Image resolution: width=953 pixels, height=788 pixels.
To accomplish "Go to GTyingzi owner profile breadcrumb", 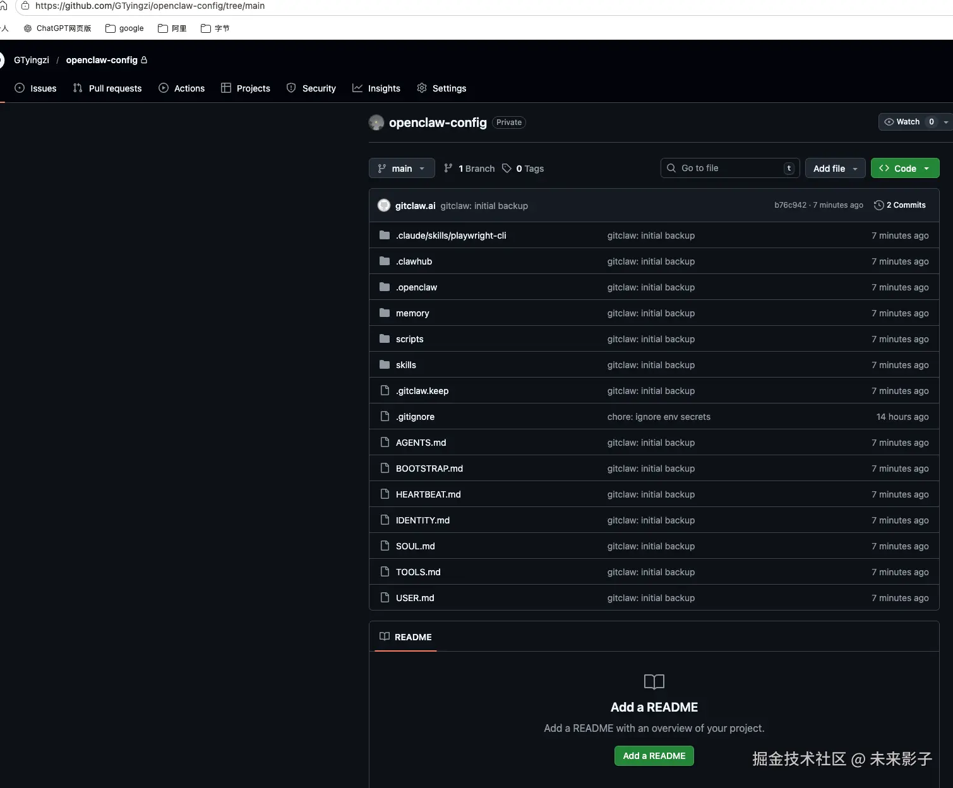I will 32,60.
